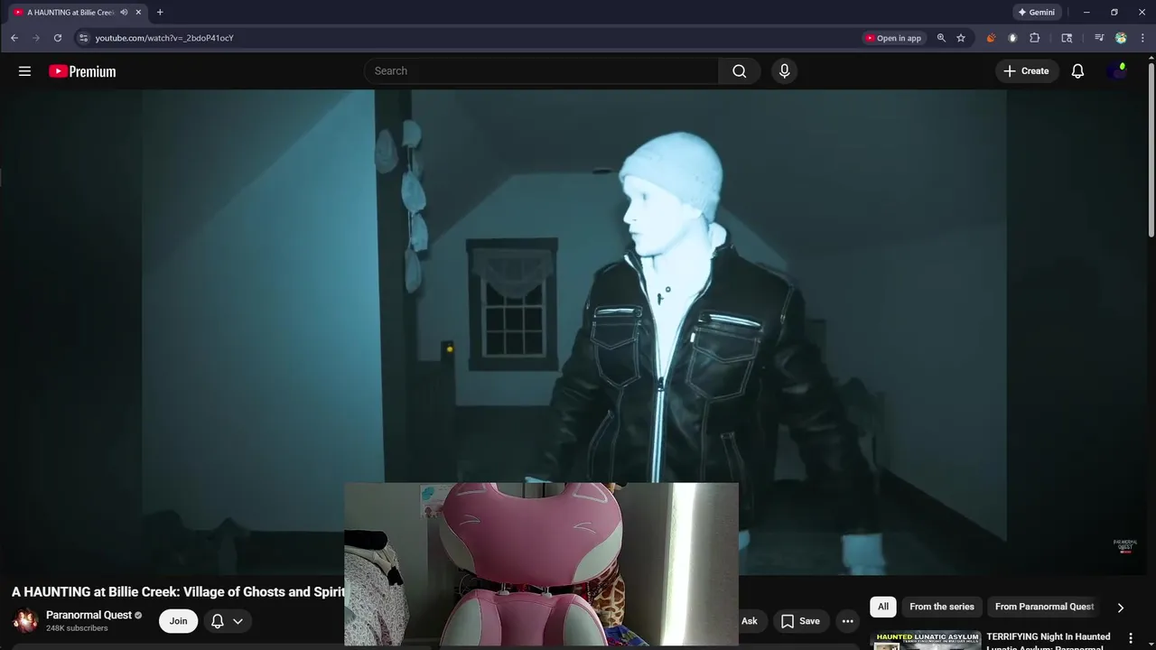Show more chips with right arrow

(x=1120, y=608)
